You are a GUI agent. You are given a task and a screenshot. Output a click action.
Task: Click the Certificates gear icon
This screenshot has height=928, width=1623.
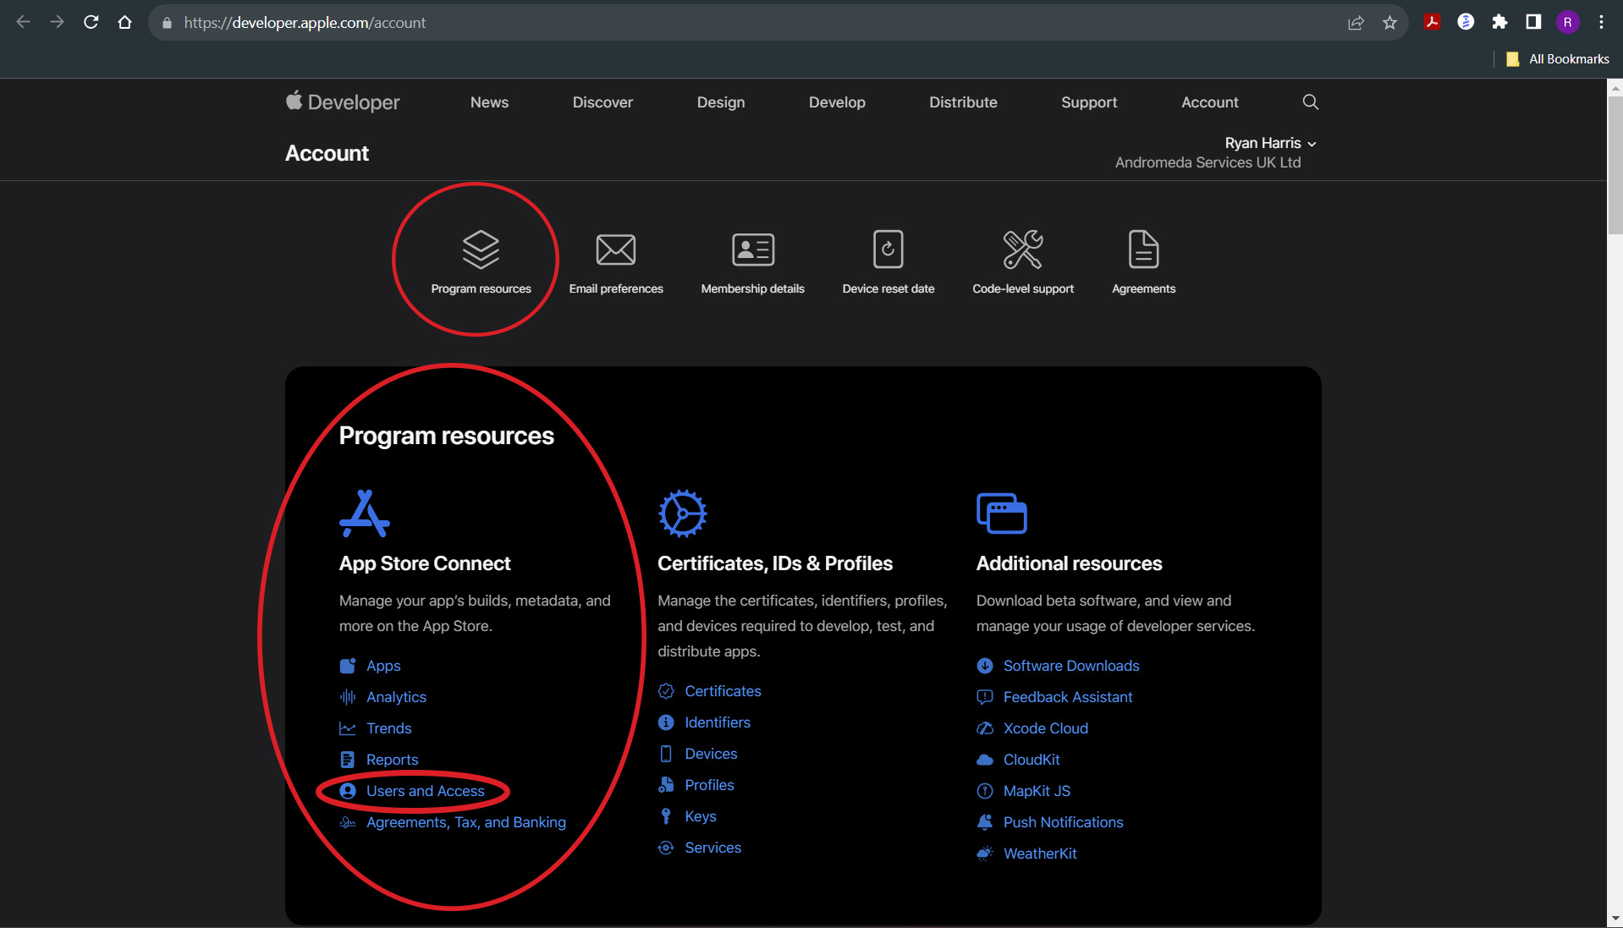coord(683,513)
